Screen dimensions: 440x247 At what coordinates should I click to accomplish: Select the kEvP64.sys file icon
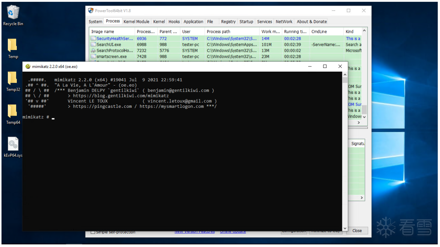[13, 144]
